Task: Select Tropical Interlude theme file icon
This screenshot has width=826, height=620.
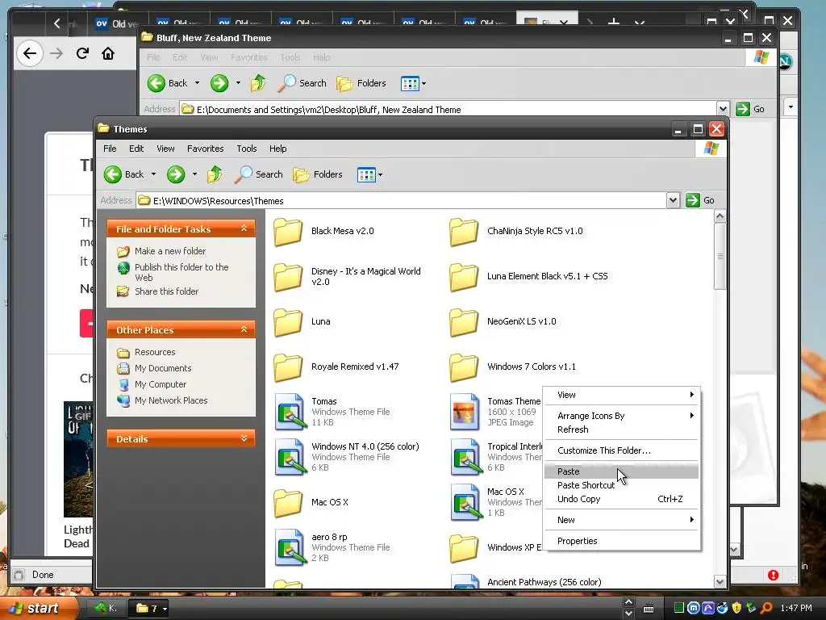Action: click(465, 457)
